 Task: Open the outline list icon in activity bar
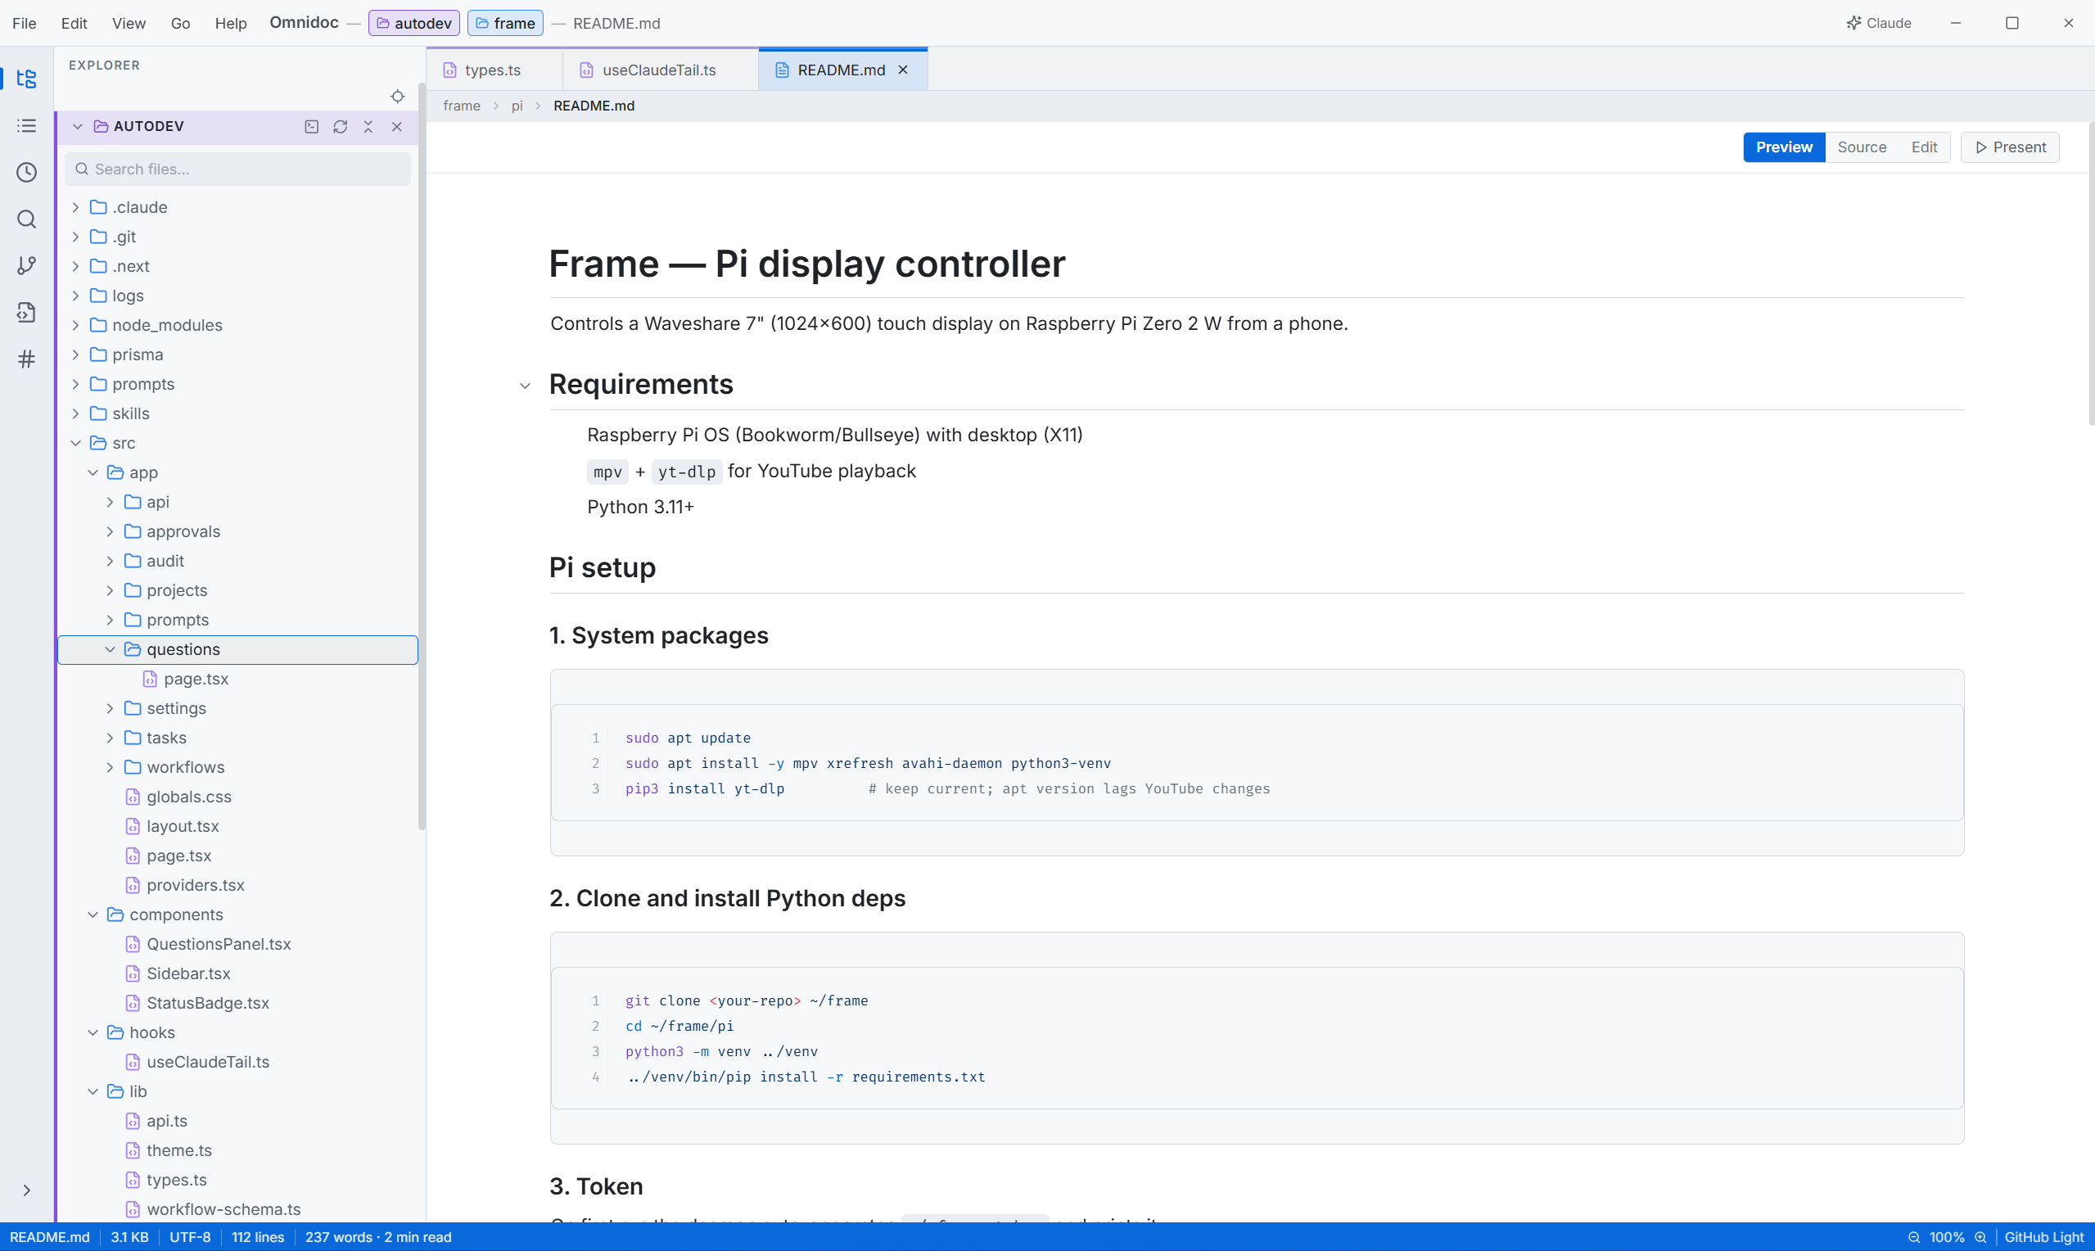[27, 125]
